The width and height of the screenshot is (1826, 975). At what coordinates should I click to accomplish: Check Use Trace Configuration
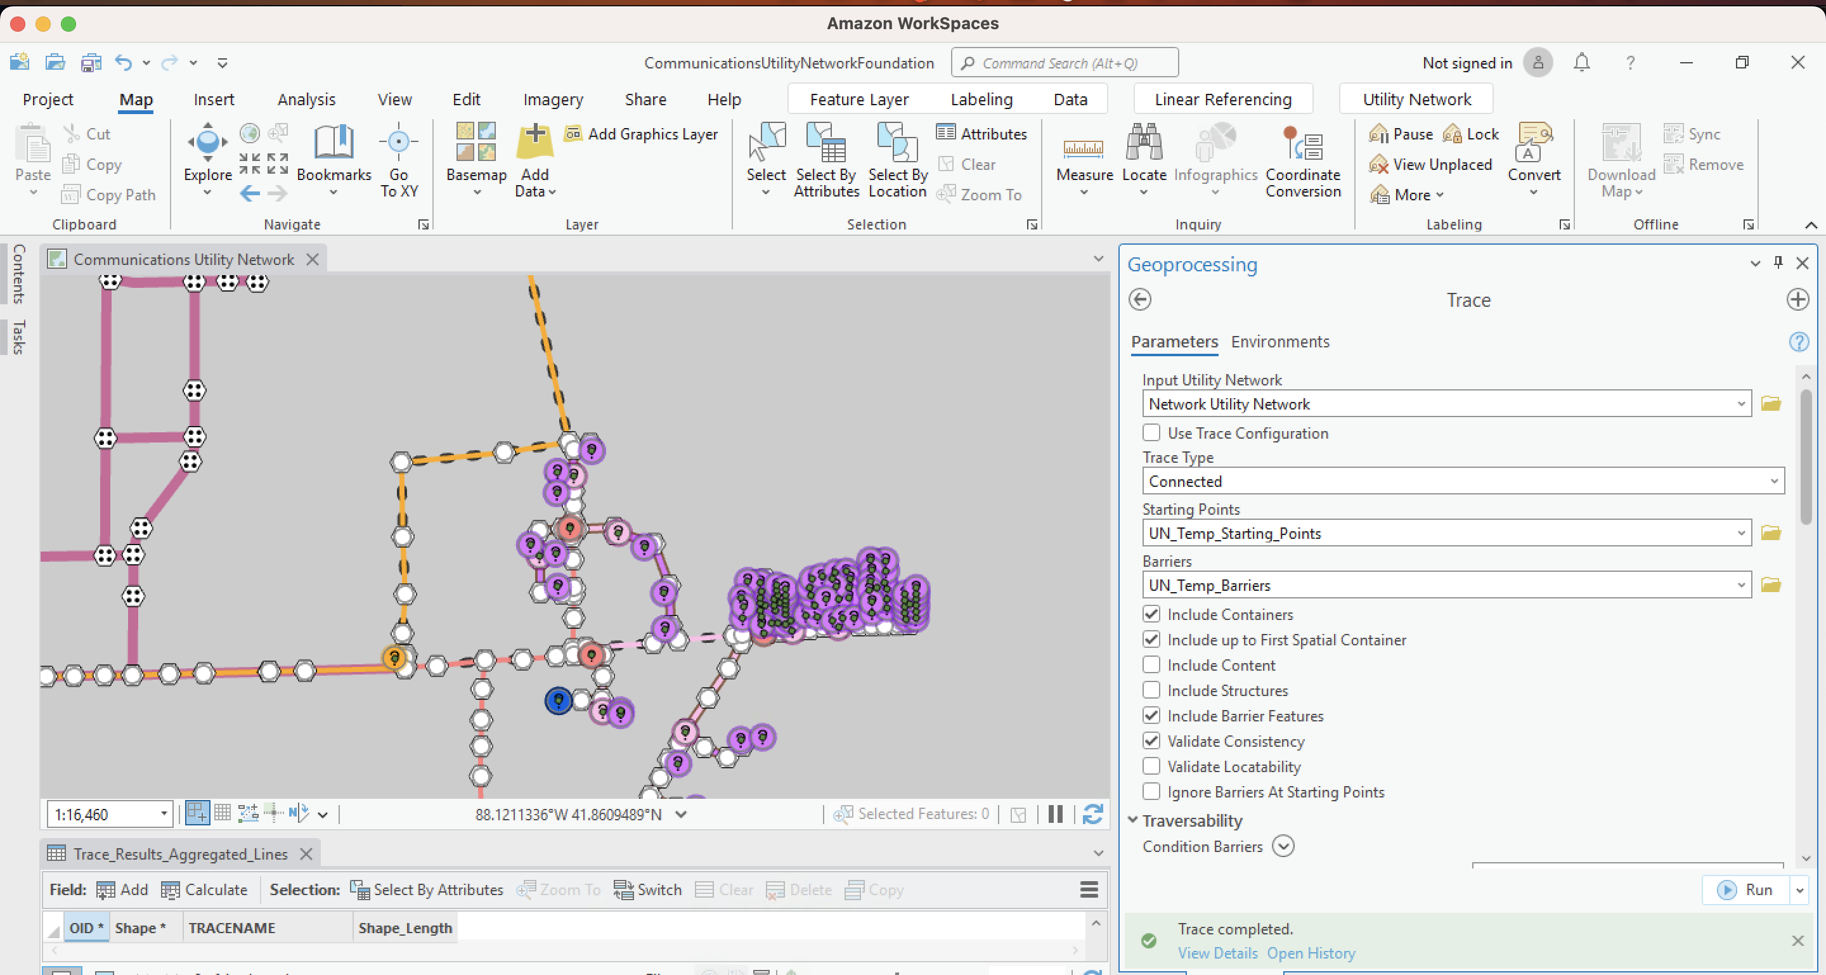coord(1151,432)
